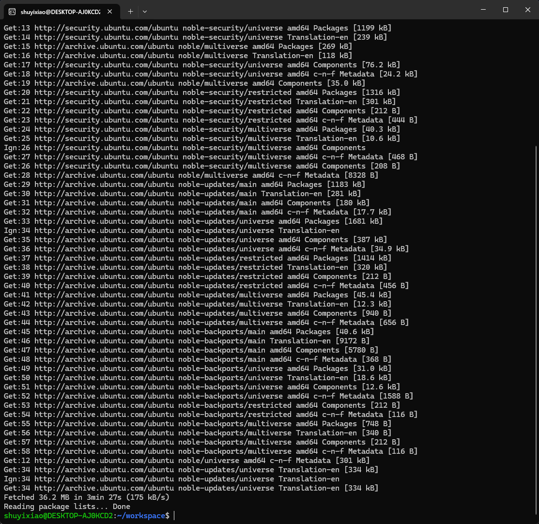This screenshot has height=524, width=539.
Task: Click the terminal icon in the tab
Action: tap(12, 12)
